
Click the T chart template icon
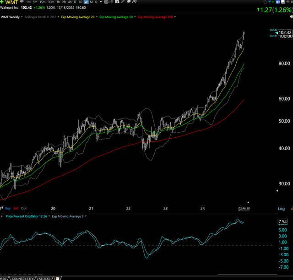pyautogui.click(x=106, y=2)
